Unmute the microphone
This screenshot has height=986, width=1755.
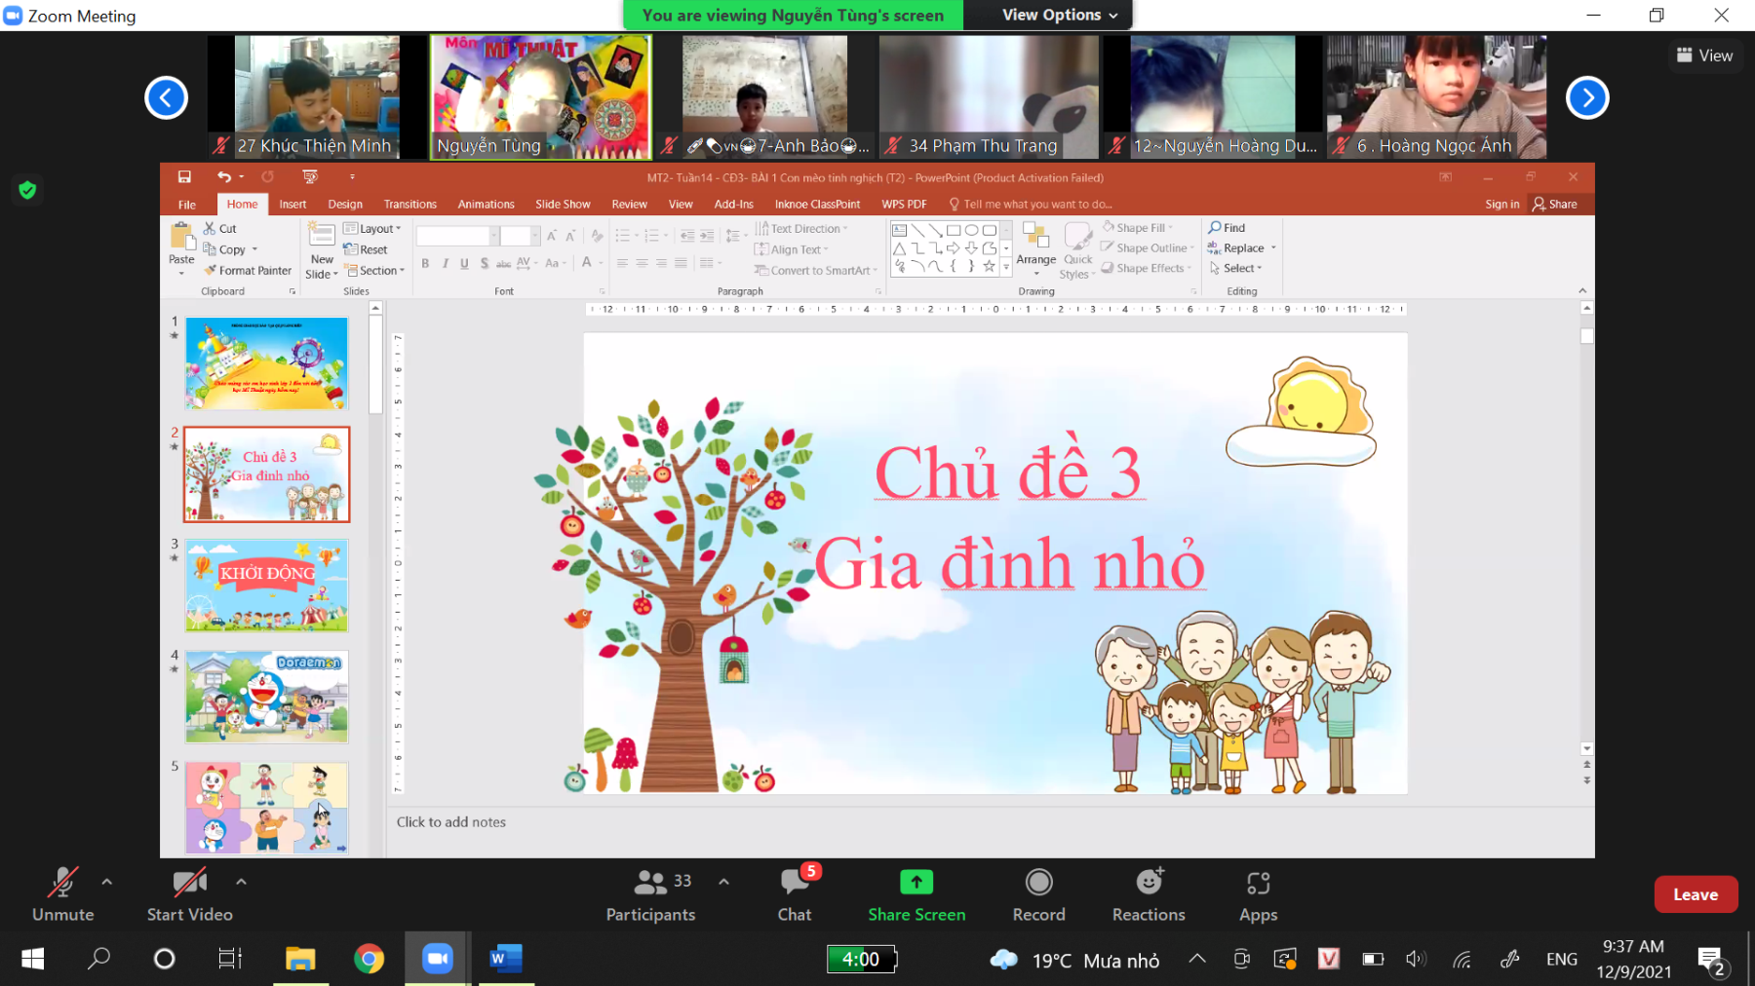click(62, 883)
